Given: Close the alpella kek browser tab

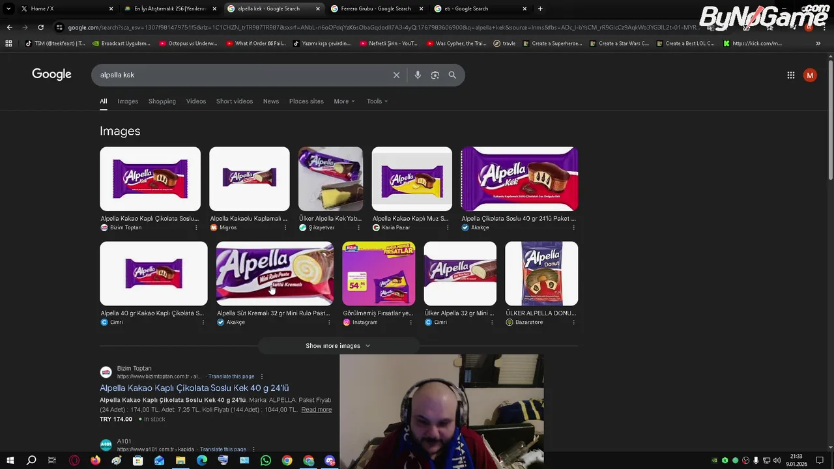Looking at the screenshot, I should pos(318,8).
